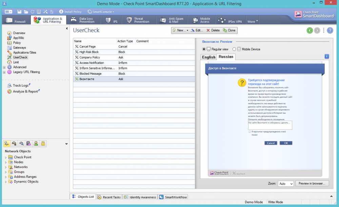Open the Zoom Auto dropdown
339x207 pixels.
(286, 184)
